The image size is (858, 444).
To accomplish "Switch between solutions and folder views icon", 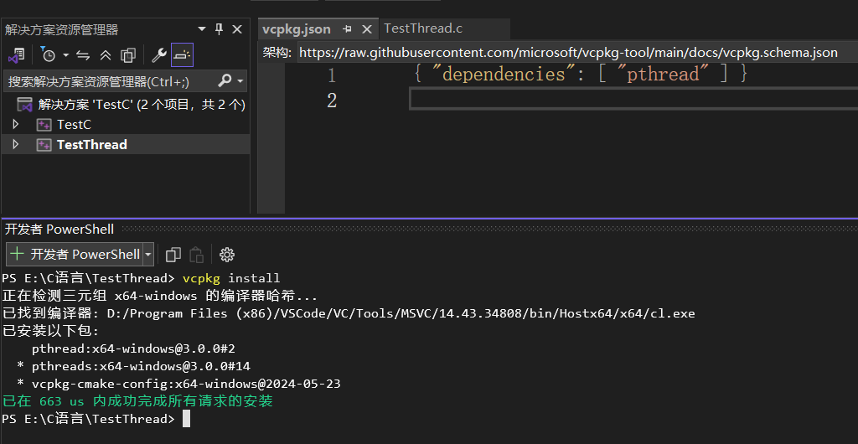I will [16, 54].
